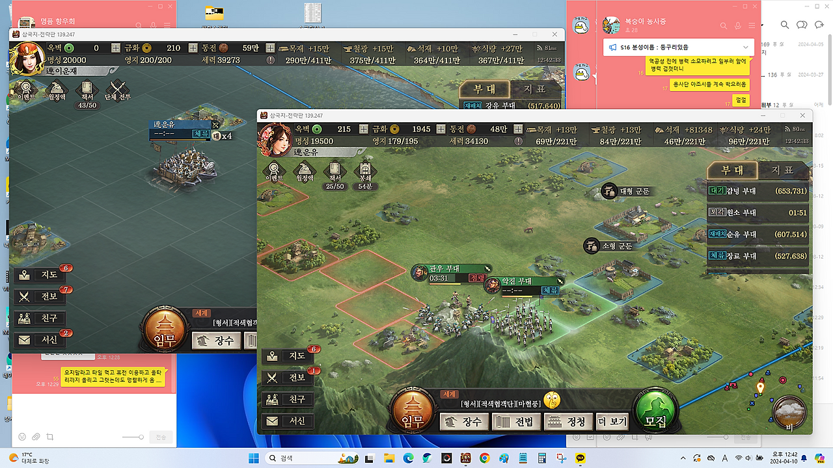Image resolution: width=833 pixels, height=468 pixels.
Task: Click 전송 send button in left chat
Action: tap(159, 437)
